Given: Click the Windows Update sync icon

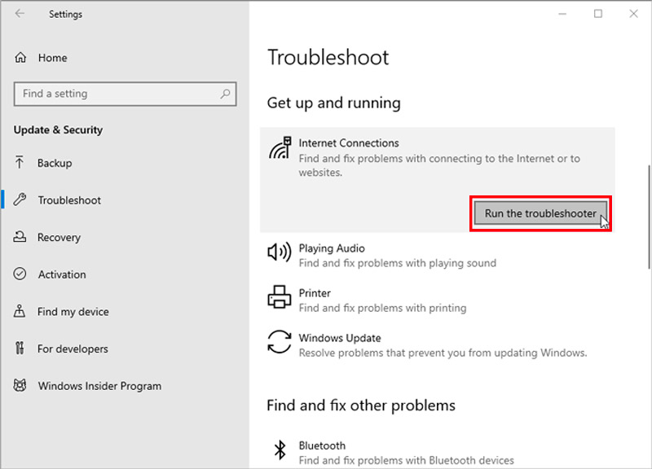Looking at the screenshot, I should [x=280, y=343].
